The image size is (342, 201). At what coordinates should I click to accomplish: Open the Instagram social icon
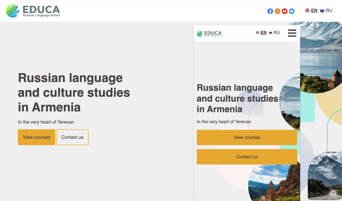tap(277, 11)
